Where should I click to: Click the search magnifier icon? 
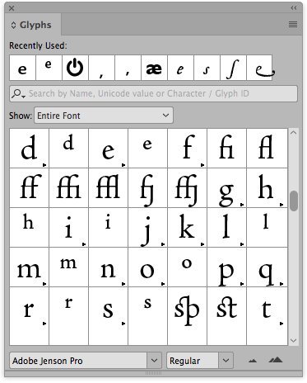pos(17,93)
